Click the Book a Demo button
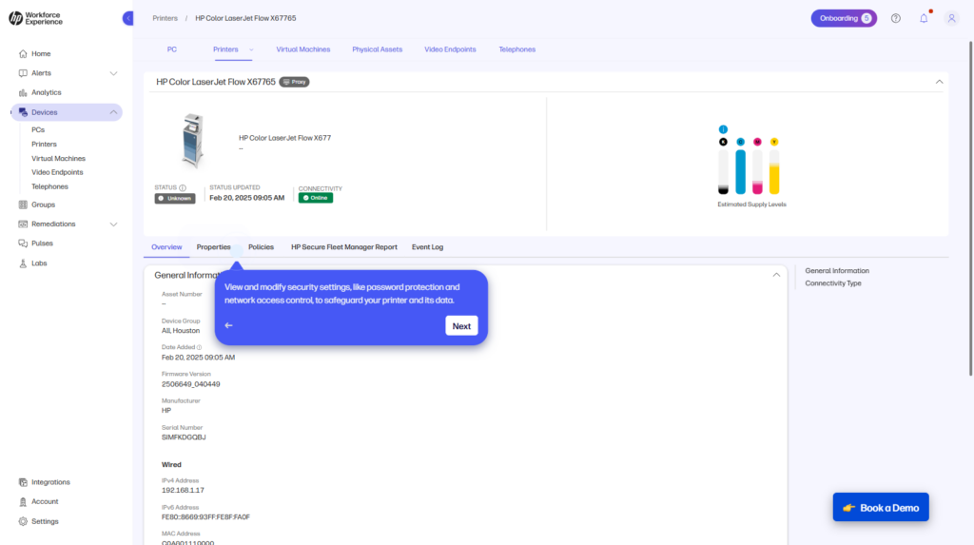Image resolution: width=974 pixels, height=545 pixels. pos(881,508)
